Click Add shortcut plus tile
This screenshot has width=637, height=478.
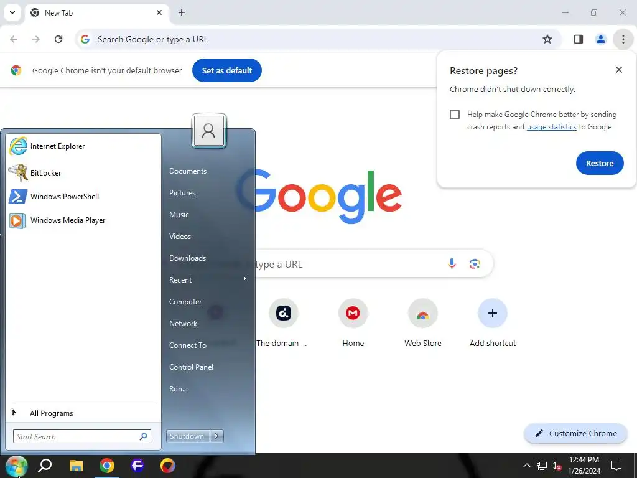pyautogui.click(x=493, y=323)
